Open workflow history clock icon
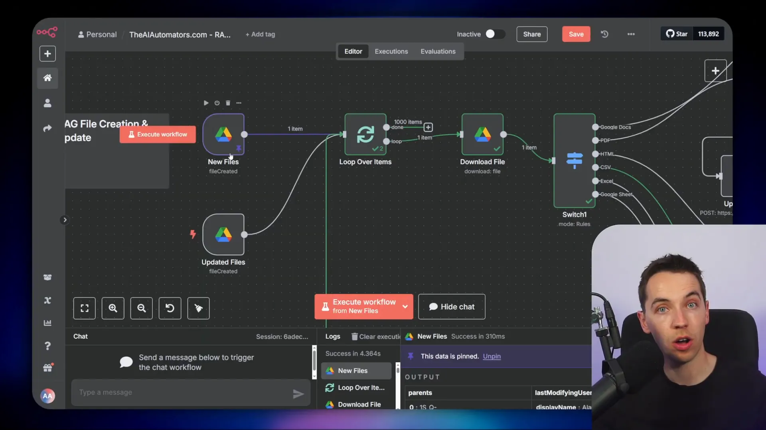The width and height of the screenshot is (766, 430). [604, 34]
